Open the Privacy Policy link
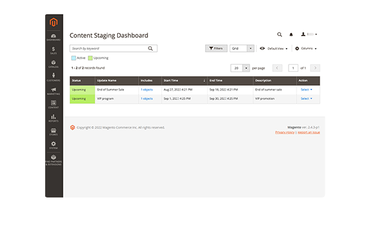The image size is (370, 225). (x=285, y=132)
